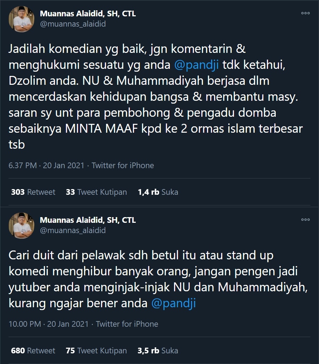This screenshot has width=319, height=364.
Task: View the 1,4 rb Suka list
Action: point(158,192)
